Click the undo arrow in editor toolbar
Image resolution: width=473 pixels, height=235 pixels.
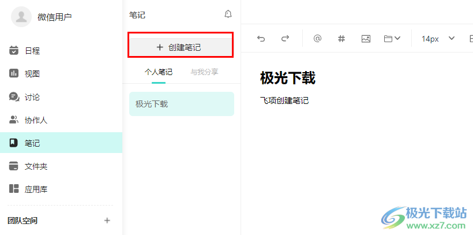point(261,39)
